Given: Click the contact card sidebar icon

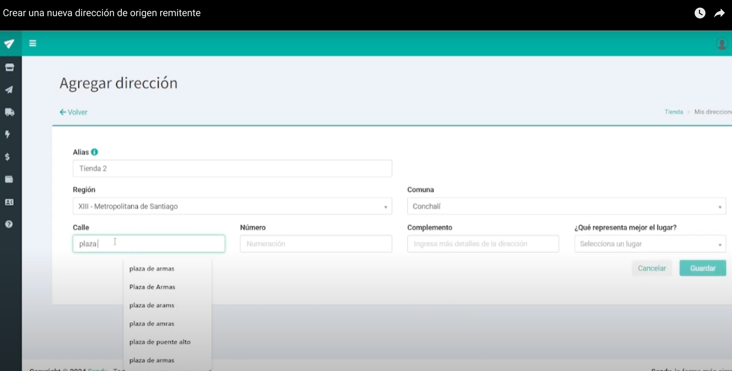Looking at the screenshot, I should pos(9,202).
